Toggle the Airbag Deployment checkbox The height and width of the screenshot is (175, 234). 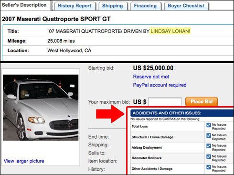coord(209,146)
